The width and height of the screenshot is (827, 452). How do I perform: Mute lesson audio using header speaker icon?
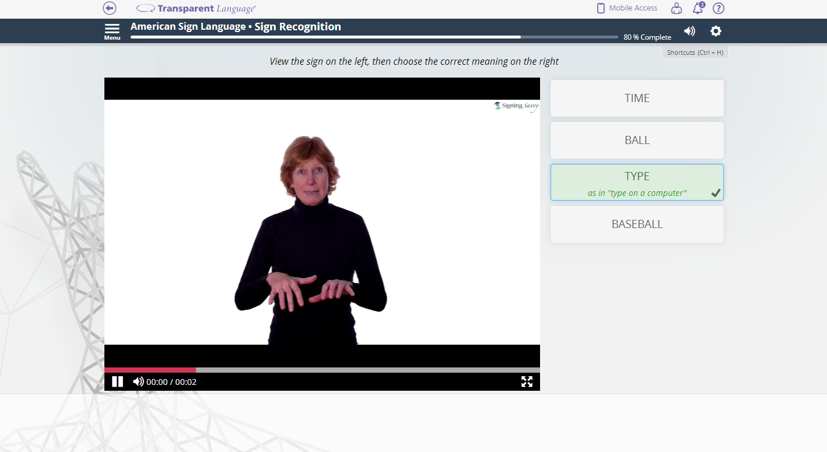(x=689, y=31)
